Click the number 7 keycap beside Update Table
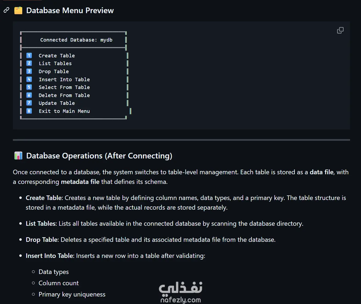Screen dimensions: 361x304 click(x=29, y=103)
